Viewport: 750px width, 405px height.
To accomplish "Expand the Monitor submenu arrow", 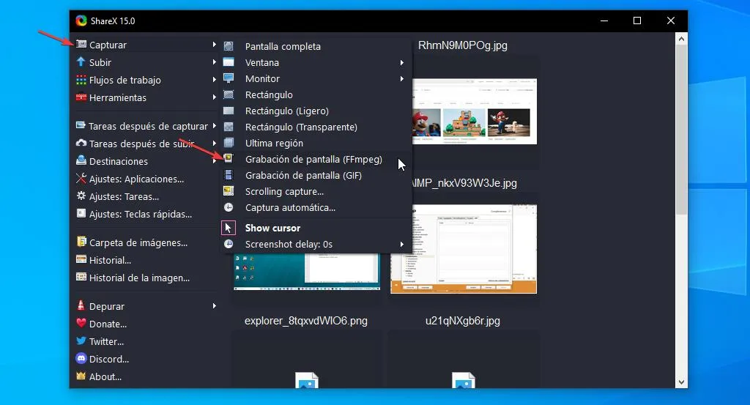I will tap(402, 78).
